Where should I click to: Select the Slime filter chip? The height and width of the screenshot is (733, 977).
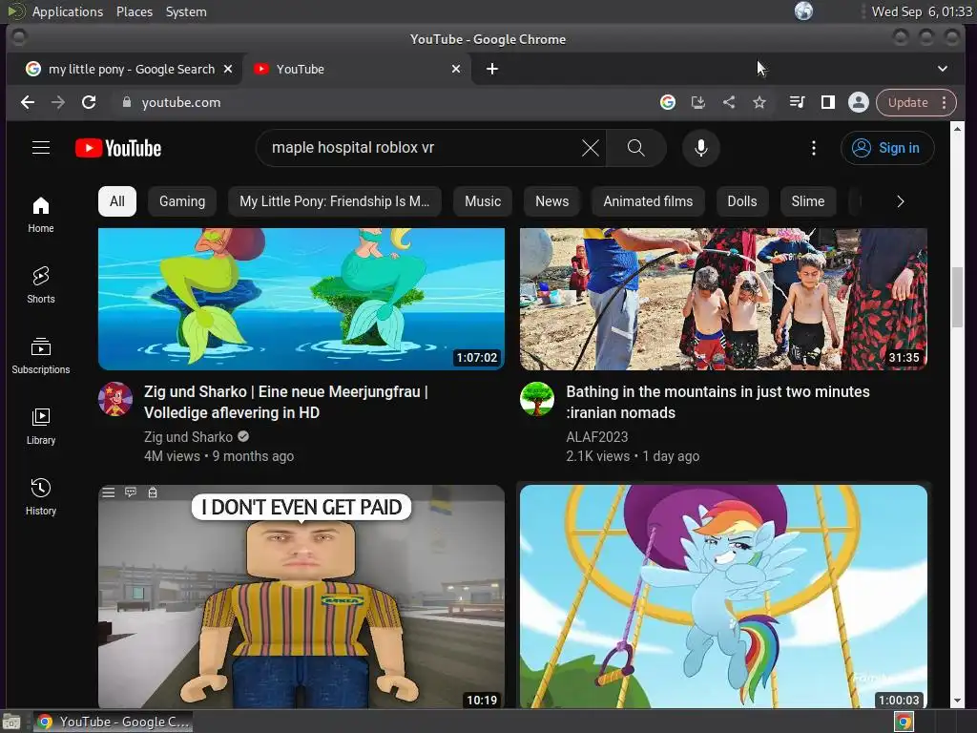[807, 201]
